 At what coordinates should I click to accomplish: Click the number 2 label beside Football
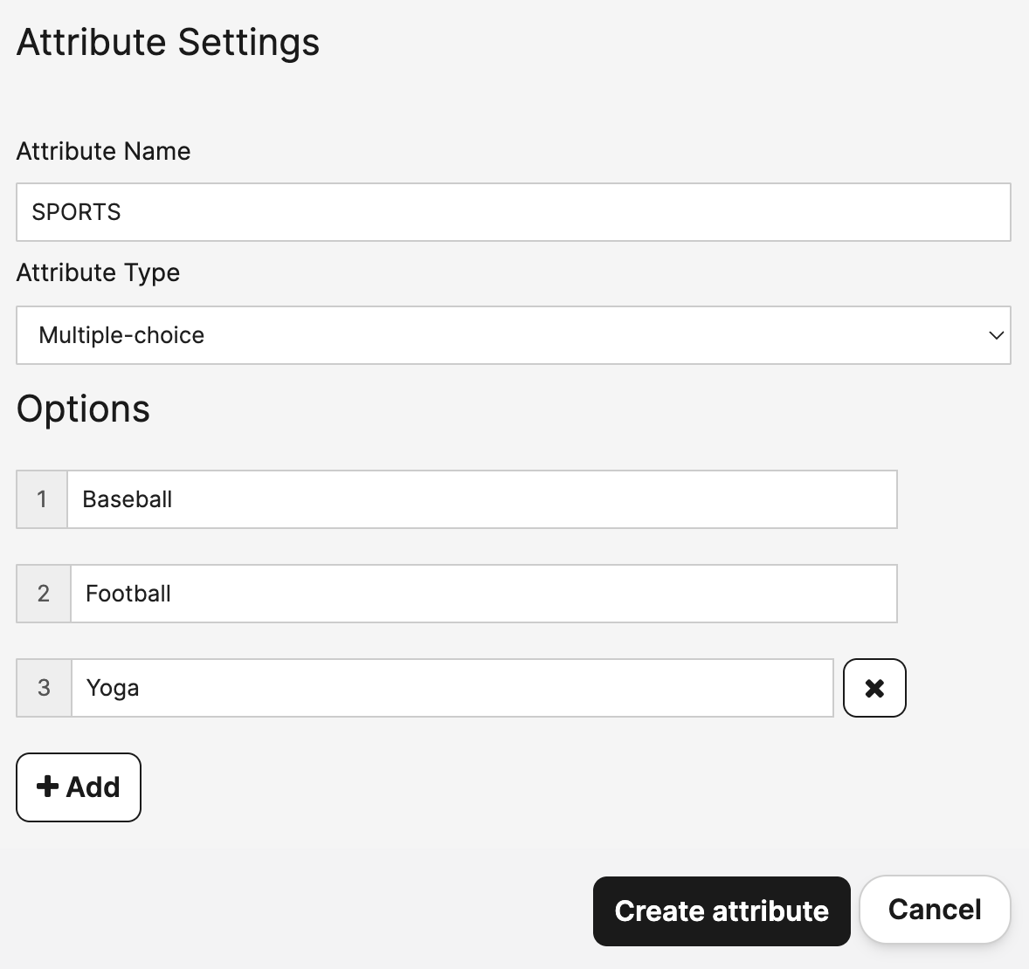tap(42, 594)
